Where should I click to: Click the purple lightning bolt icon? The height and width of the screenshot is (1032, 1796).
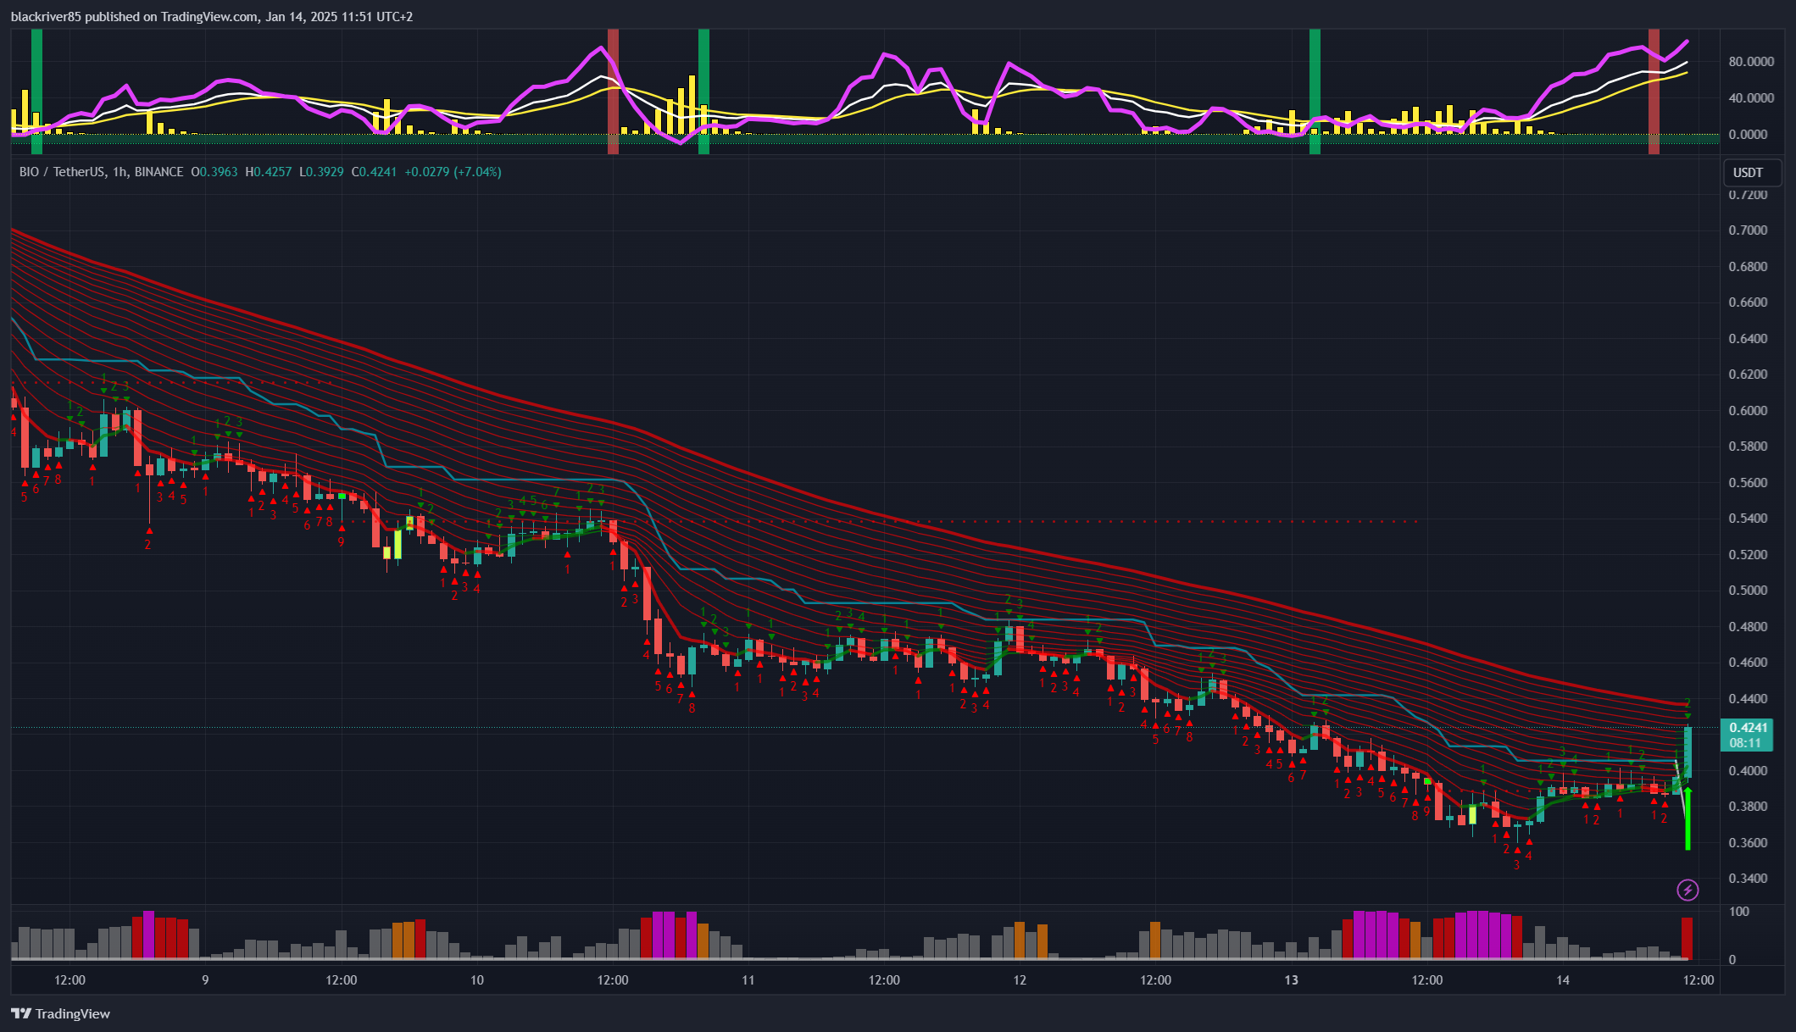click(1688, 890)
